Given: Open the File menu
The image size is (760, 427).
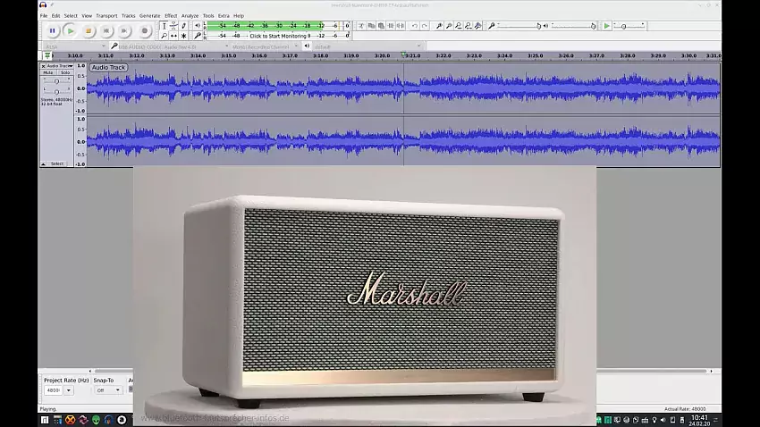Looking at the screenshot, I should [44, 15].
